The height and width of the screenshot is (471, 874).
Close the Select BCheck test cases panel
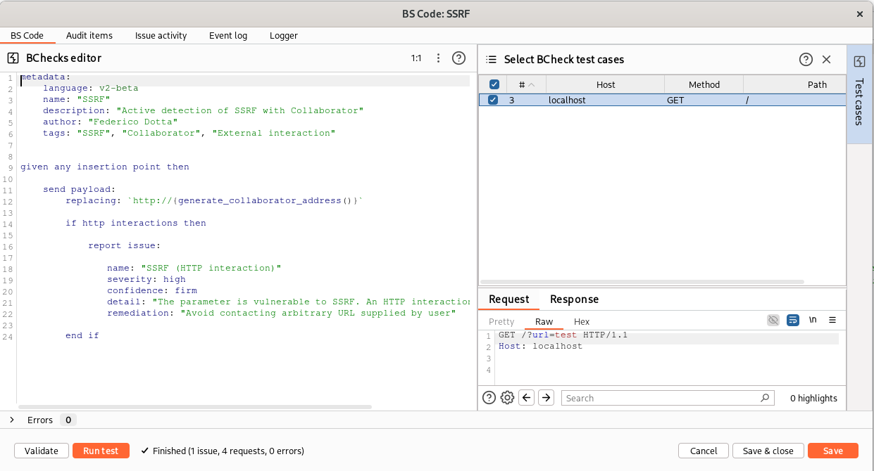click(827, 60)
